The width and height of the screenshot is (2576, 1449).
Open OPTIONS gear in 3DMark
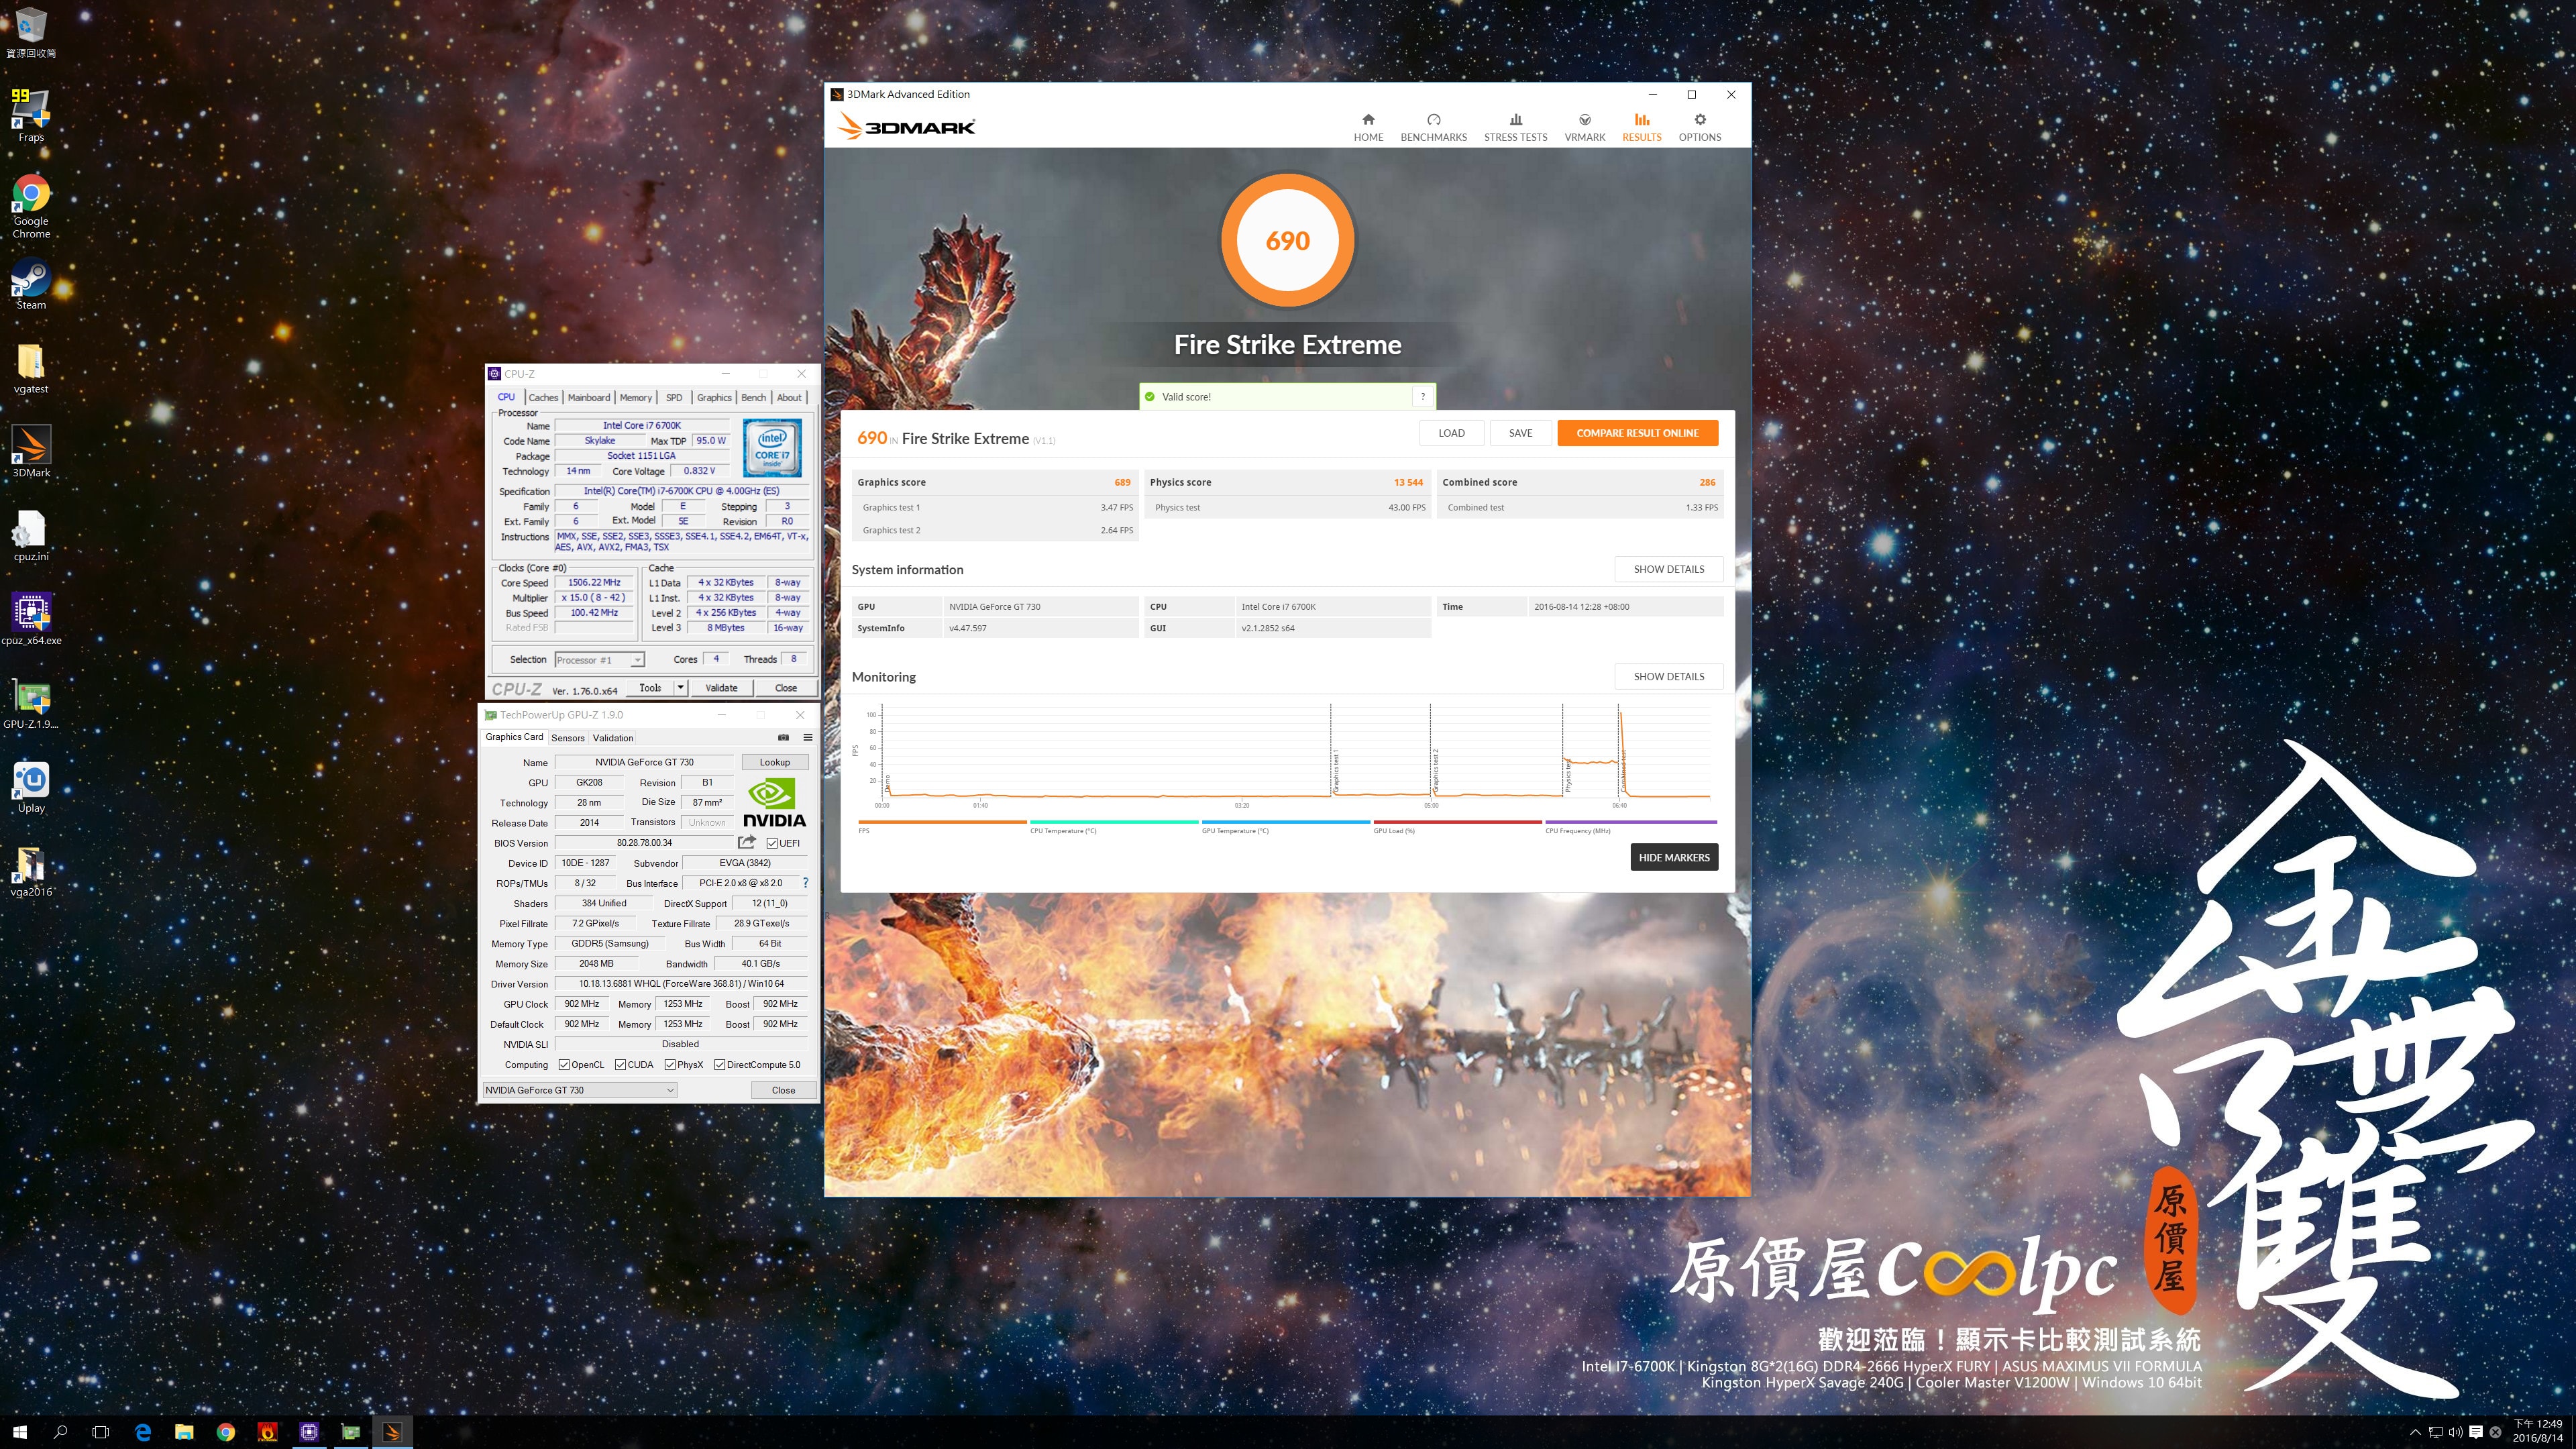coord(1699,127)
